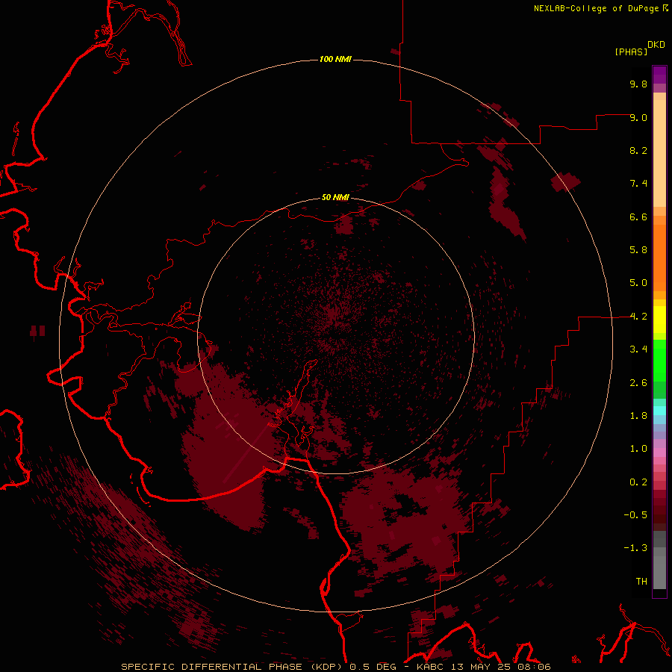Click the [PHAS] legend heading
The height and width of the screenshot is (672, 672).
(x=631, y=52)
